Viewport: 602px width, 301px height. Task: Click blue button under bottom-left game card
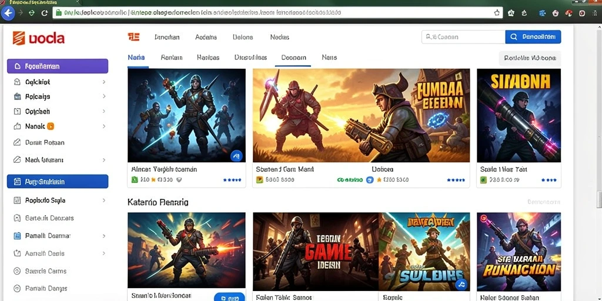[229, 297]
